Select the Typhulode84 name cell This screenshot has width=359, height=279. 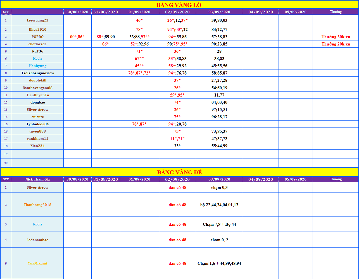[38, 124]
